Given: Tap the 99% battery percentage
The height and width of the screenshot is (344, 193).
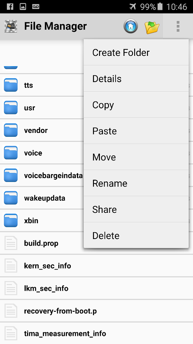Looking at the screenshot, I should click(x=148, y=7).
